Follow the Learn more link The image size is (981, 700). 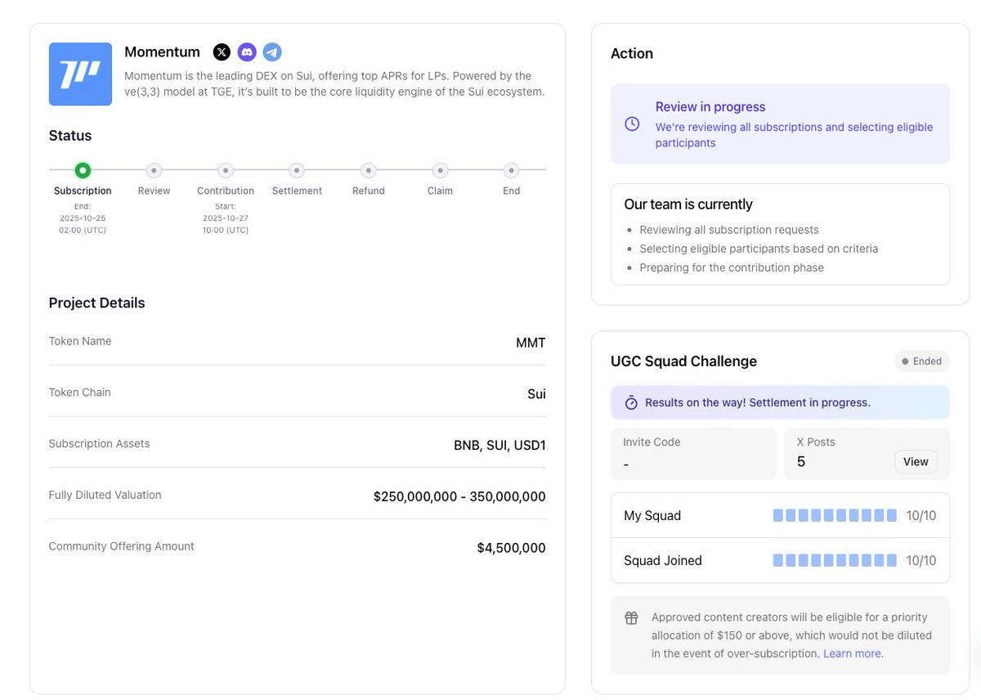pyautogui.click(x=853, y=653)
